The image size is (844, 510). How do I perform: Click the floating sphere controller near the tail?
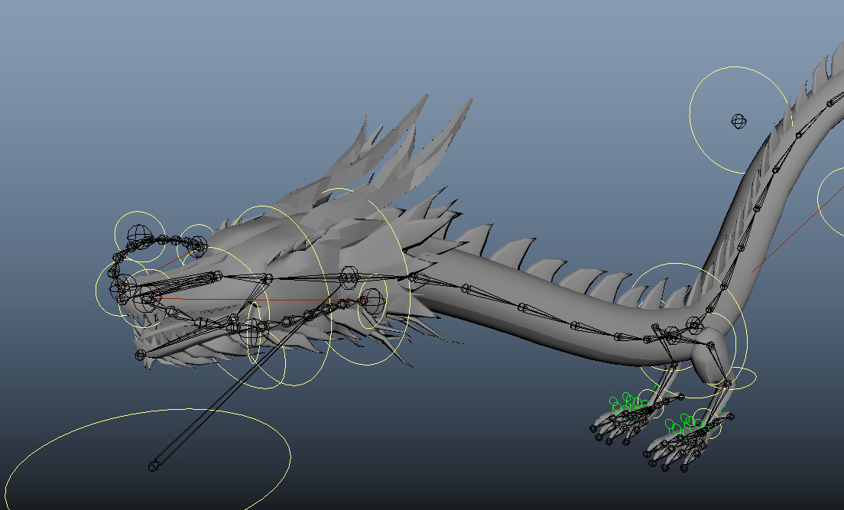tap(737, 120)
